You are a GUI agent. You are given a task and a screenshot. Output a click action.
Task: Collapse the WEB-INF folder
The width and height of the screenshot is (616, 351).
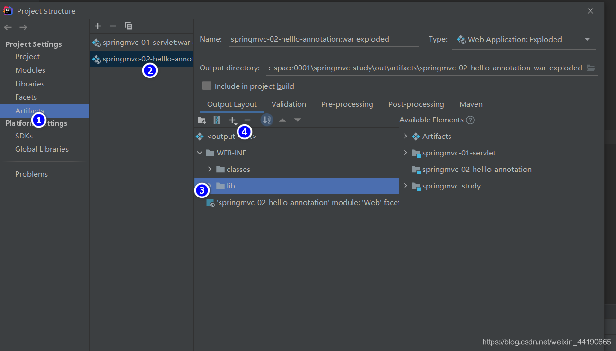click(199, 153)
